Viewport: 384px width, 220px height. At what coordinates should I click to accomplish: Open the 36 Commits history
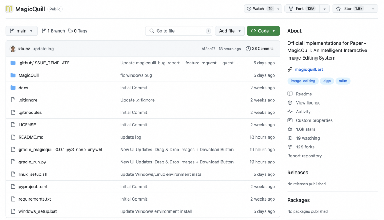260,49
